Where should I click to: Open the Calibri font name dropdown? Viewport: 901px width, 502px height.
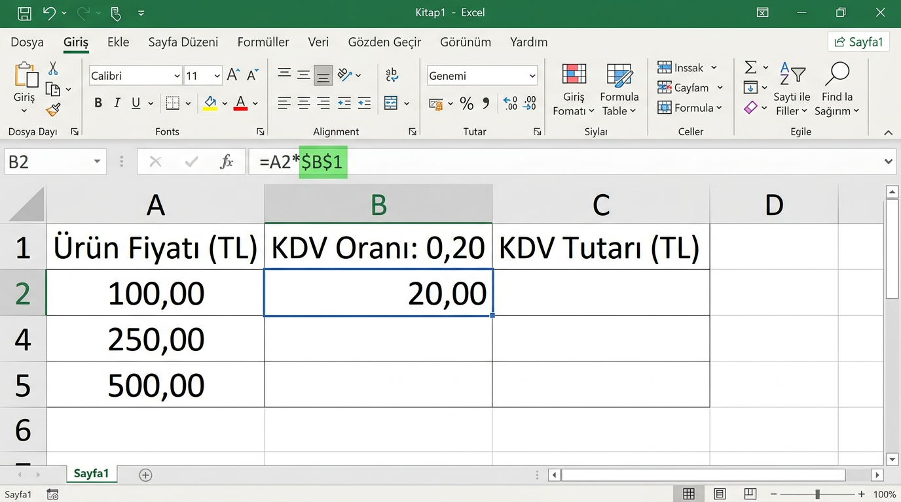point(177,76)
